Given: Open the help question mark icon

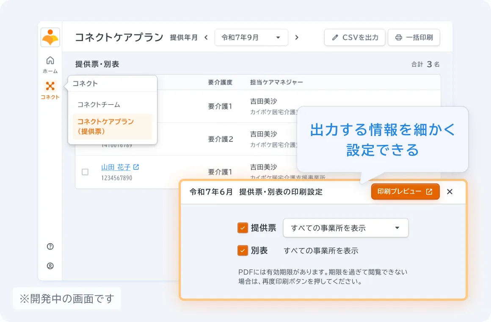Looking at the screenshot, I should tap(50, 247).
